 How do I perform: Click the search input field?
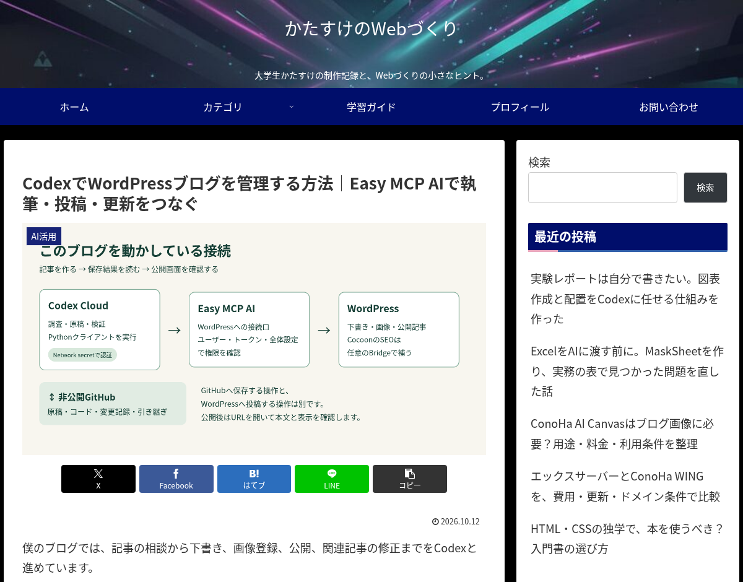pyautogui.click(x=602, y=188)
